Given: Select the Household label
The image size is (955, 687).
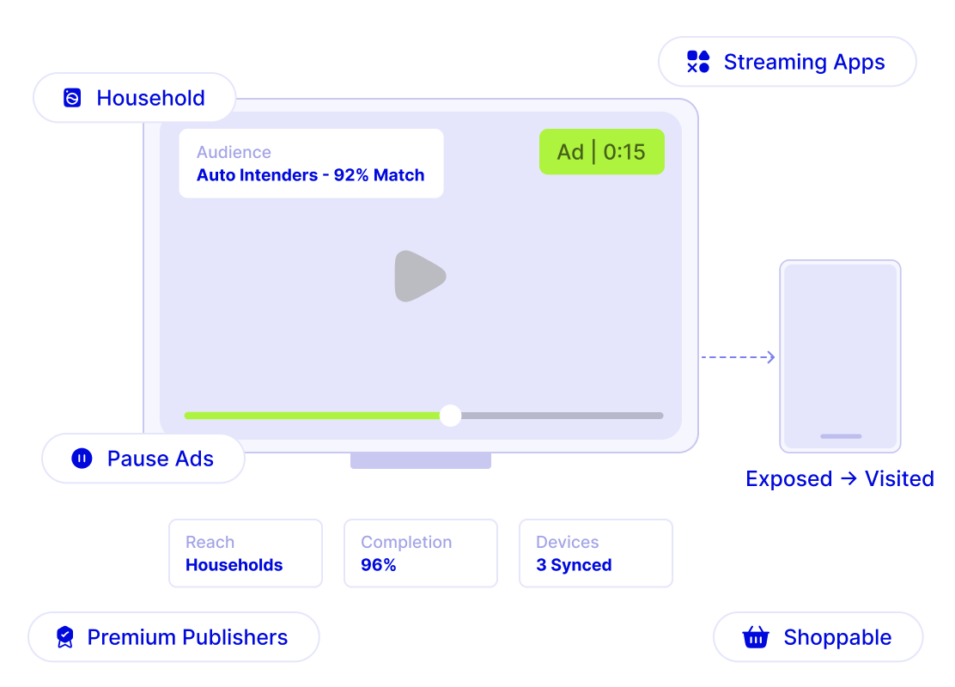Looking at the screenshot, I should click(150, 98).
